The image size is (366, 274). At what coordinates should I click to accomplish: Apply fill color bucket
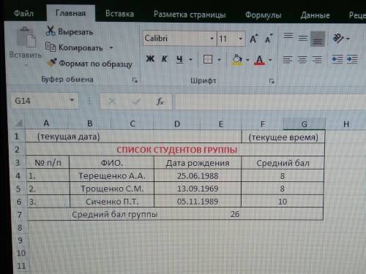point(237,60)
